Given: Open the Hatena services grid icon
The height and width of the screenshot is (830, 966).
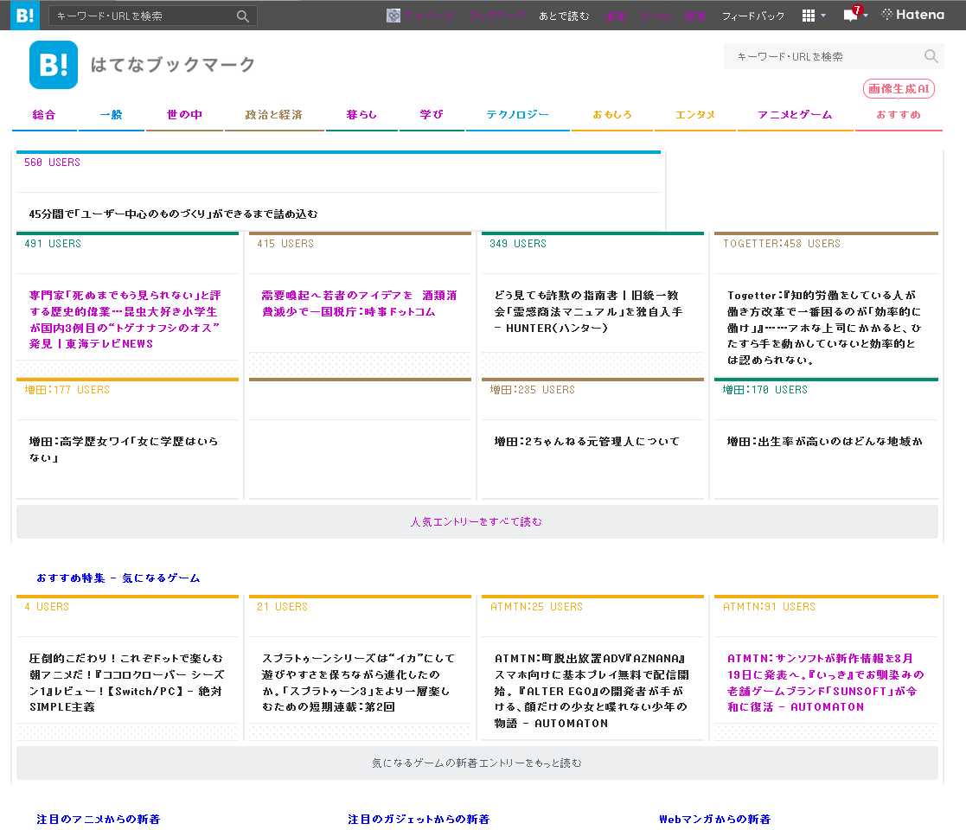Looking at the screenshot, I should [x=809, y=16].
